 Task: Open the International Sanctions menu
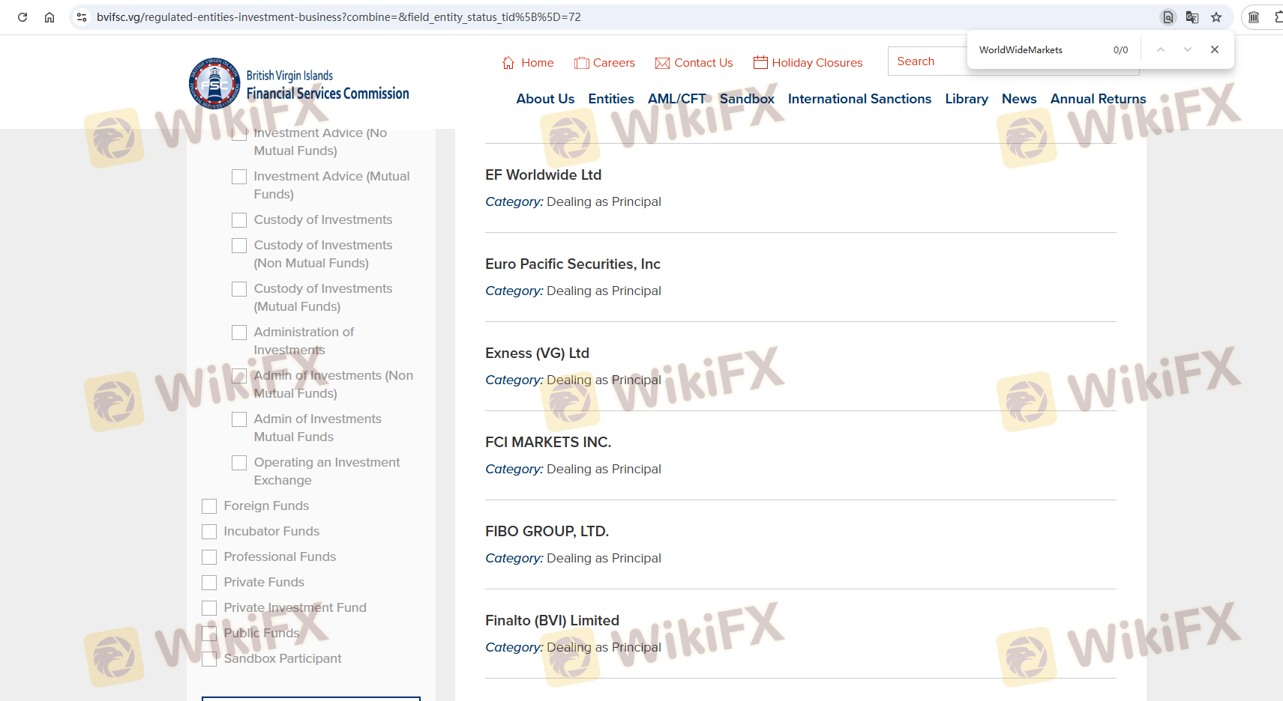pyautogui.click(x=859, y=99)
